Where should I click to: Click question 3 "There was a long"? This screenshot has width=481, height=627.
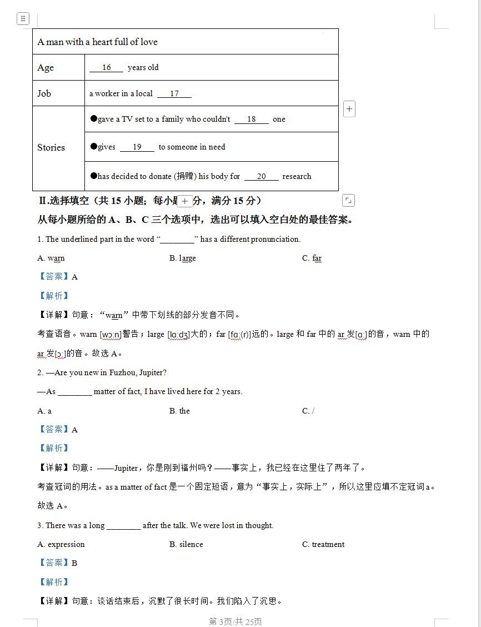pos(156,525)
